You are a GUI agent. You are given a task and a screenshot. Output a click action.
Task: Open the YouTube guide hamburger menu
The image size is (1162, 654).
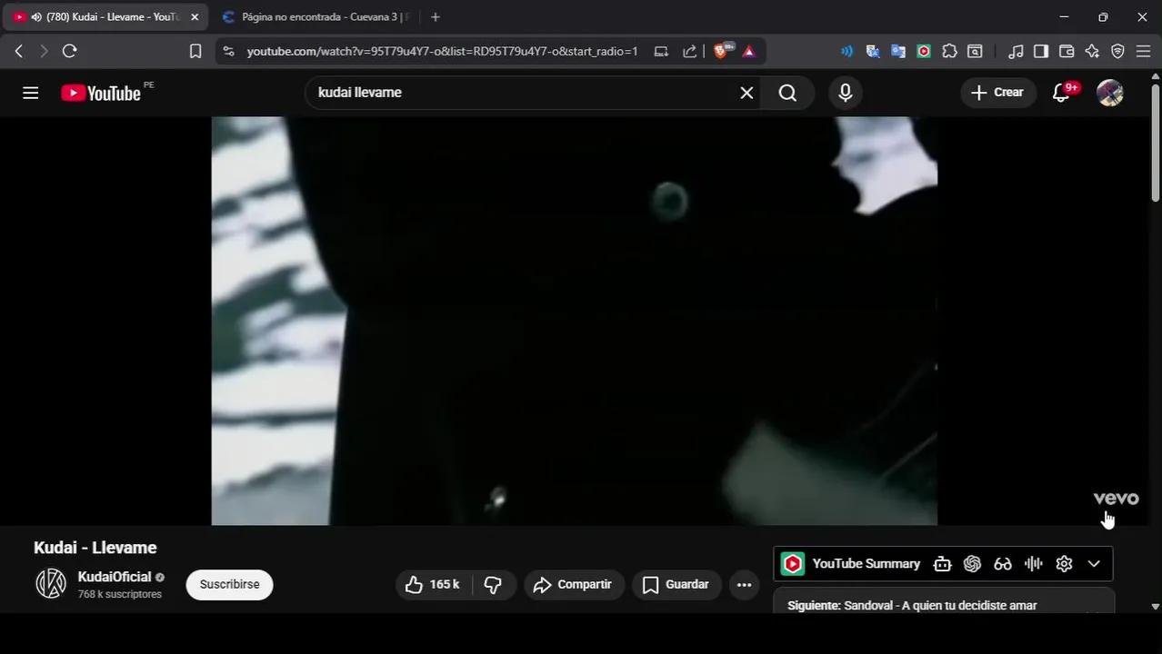pyautogui.click(x=30, y=93)
